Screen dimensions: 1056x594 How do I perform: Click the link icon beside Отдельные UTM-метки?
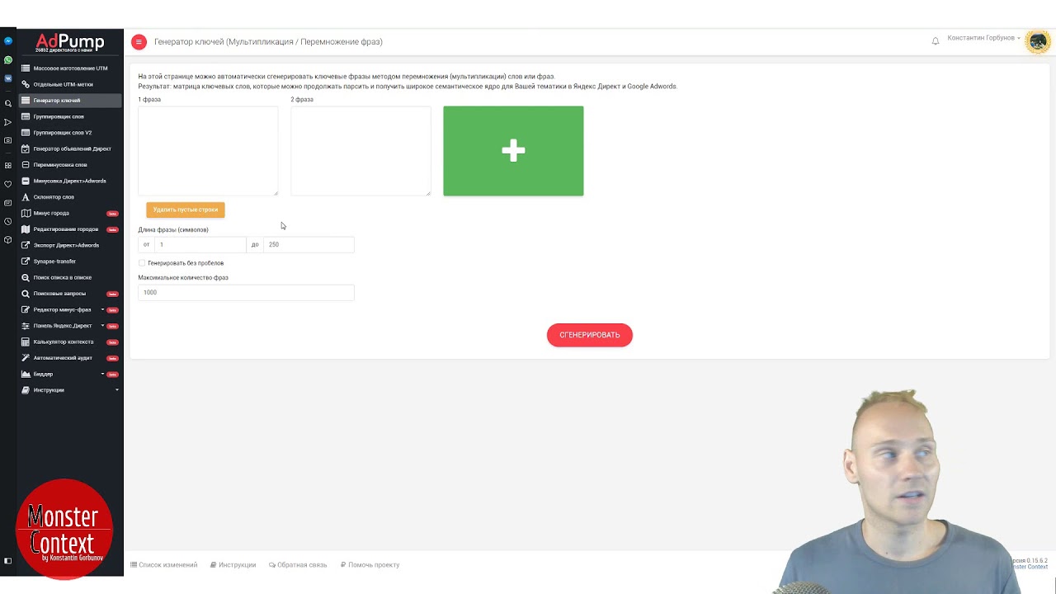tap(26, 84)
